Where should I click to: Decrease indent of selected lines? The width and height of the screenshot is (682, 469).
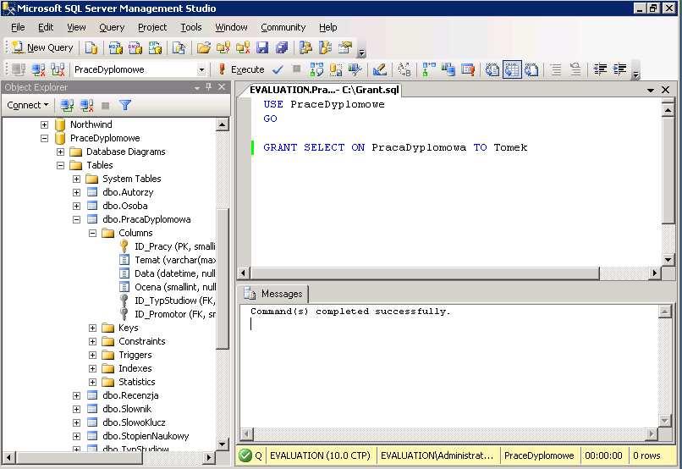(600, 69)
